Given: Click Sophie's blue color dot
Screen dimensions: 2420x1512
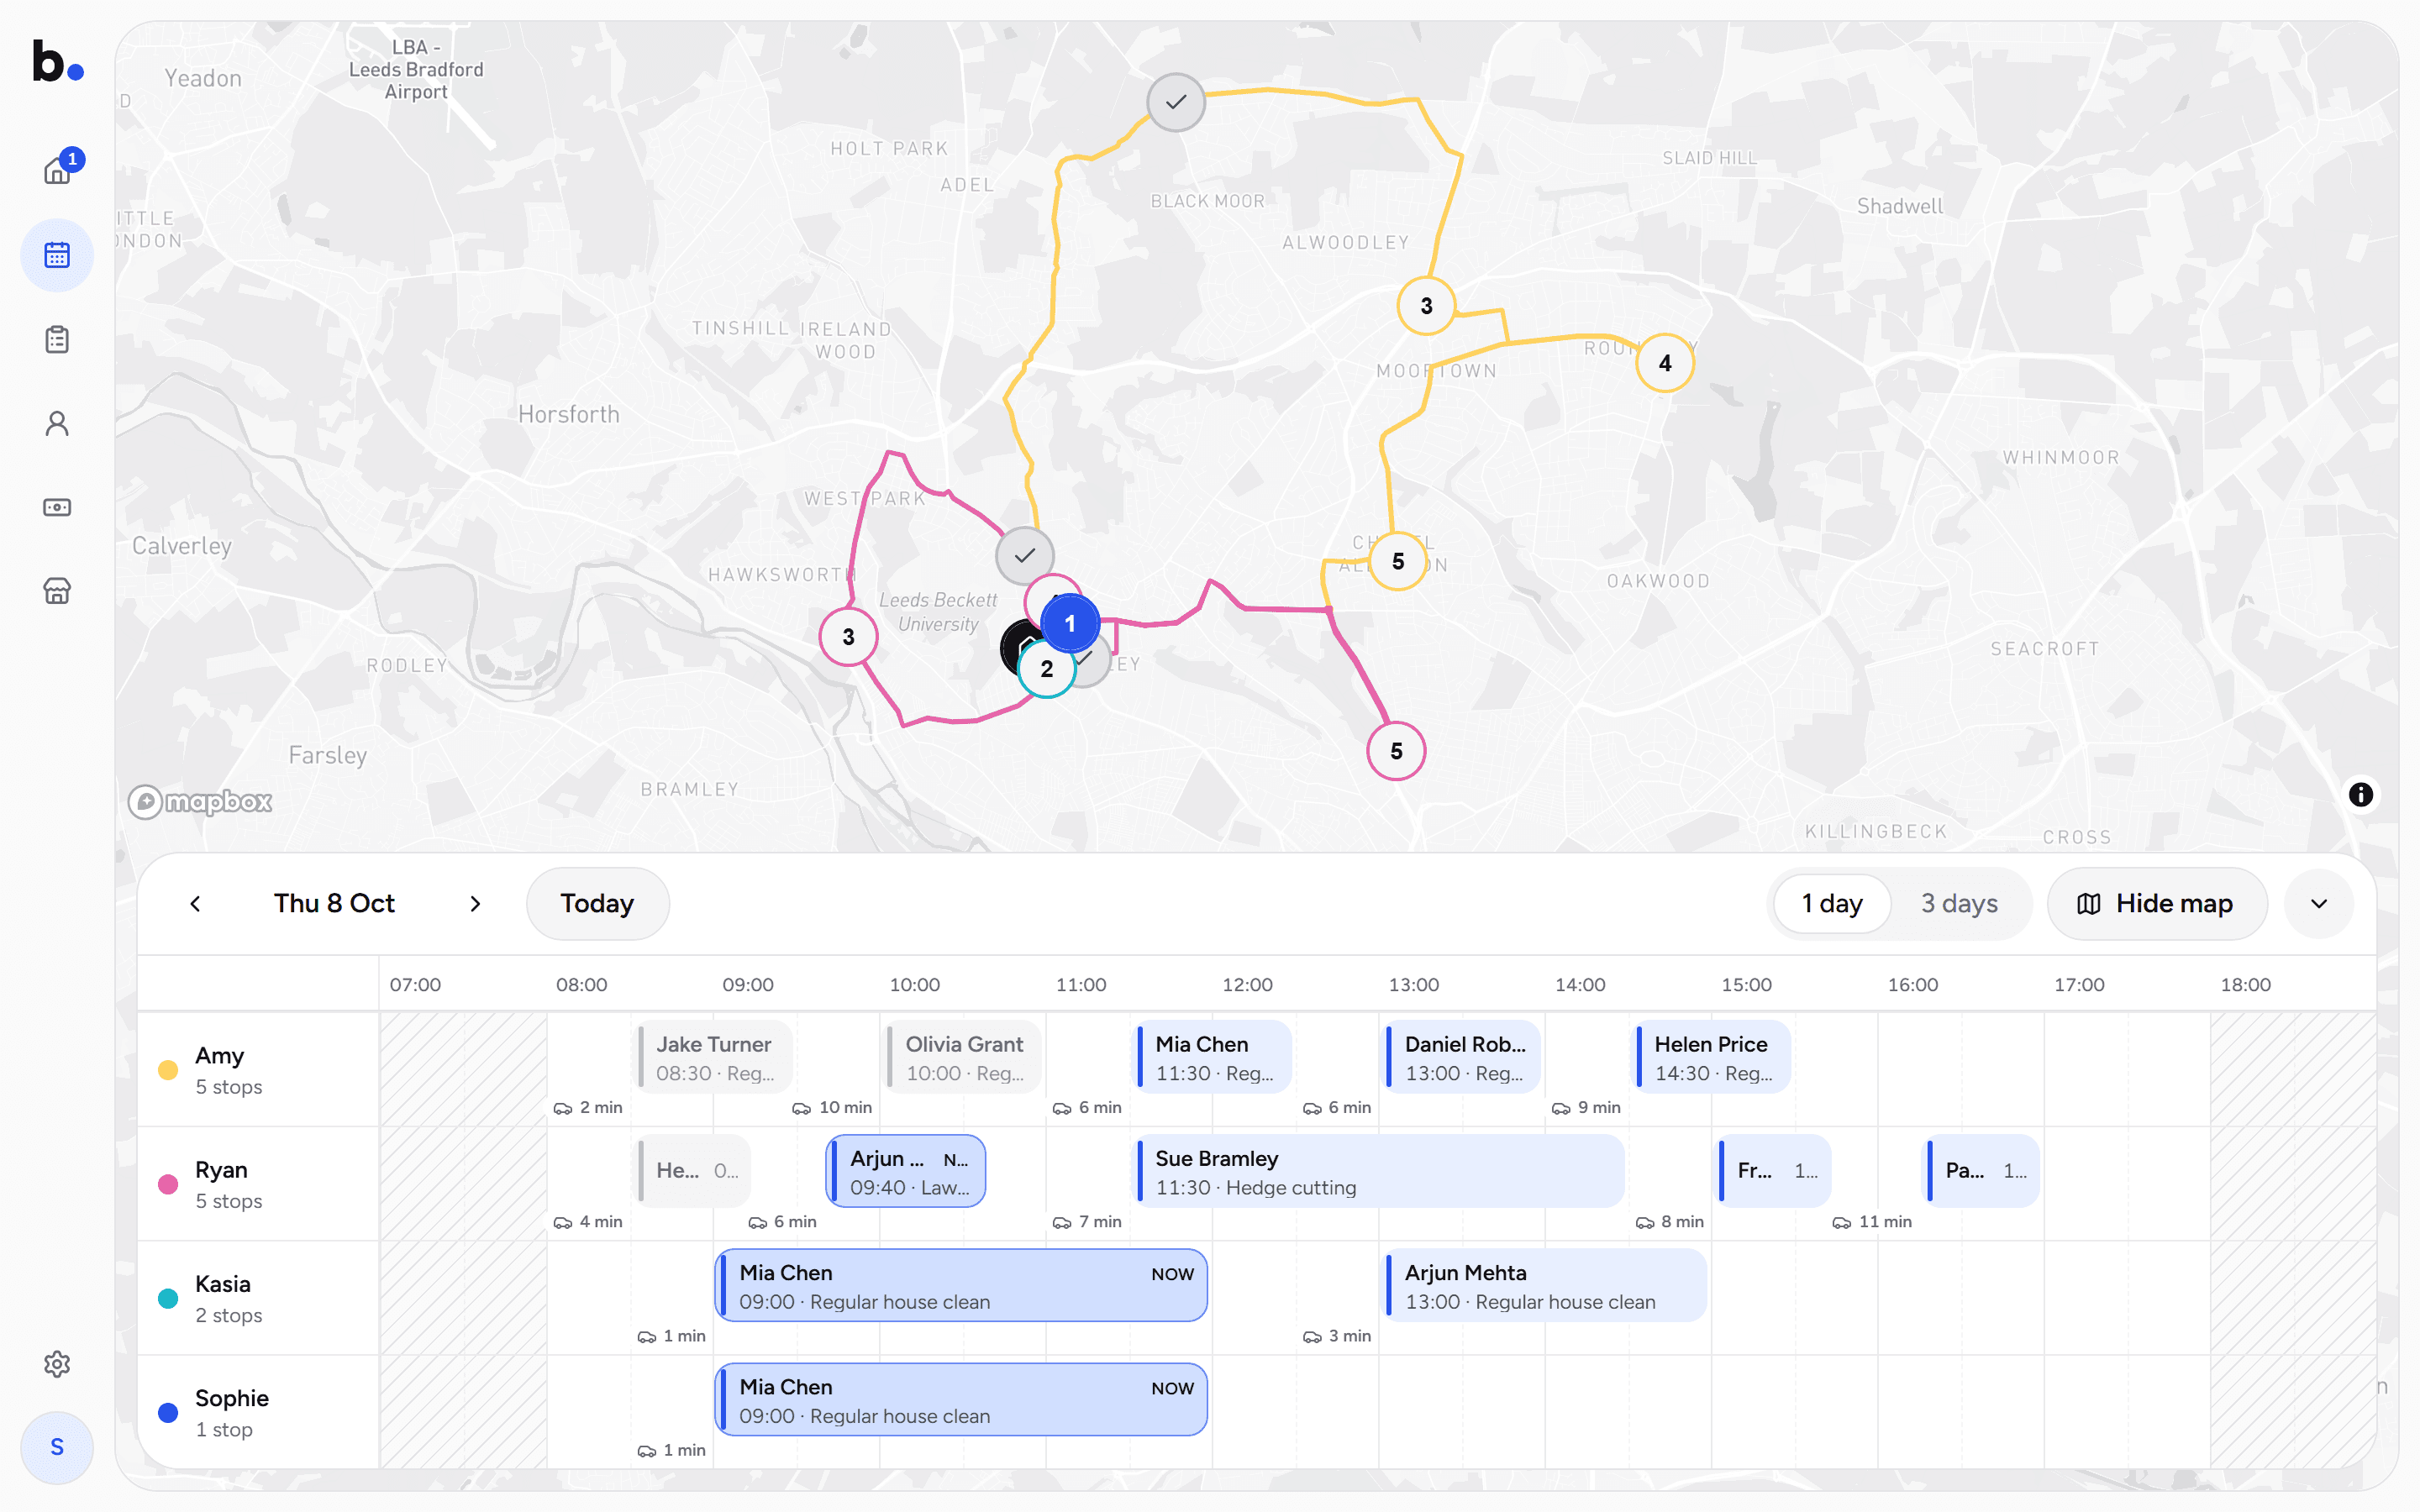Looking at the screenshot, I should 168,1413.
